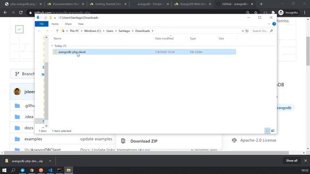This screenshot has width=310, height=174.
Task: Click the Downloads blue arrow title icon
Action: point(38,17)
